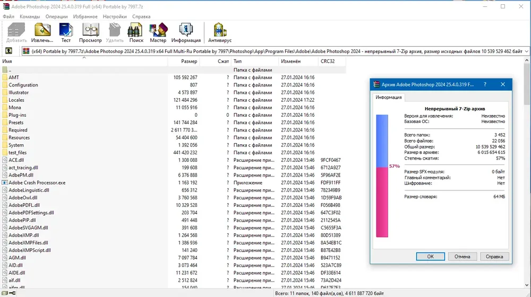Click the key icon in status bar
The height and width of the screenshot is (297, 531).
[x=12, y=293]
